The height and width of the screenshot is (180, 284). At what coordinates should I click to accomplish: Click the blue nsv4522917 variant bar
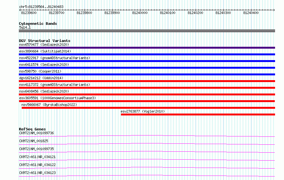click(x=147, y=61)
